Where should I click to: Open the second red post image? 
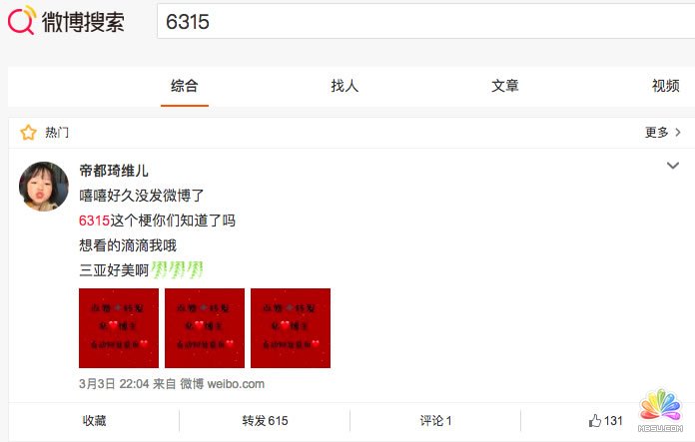[x=205, y=328]
